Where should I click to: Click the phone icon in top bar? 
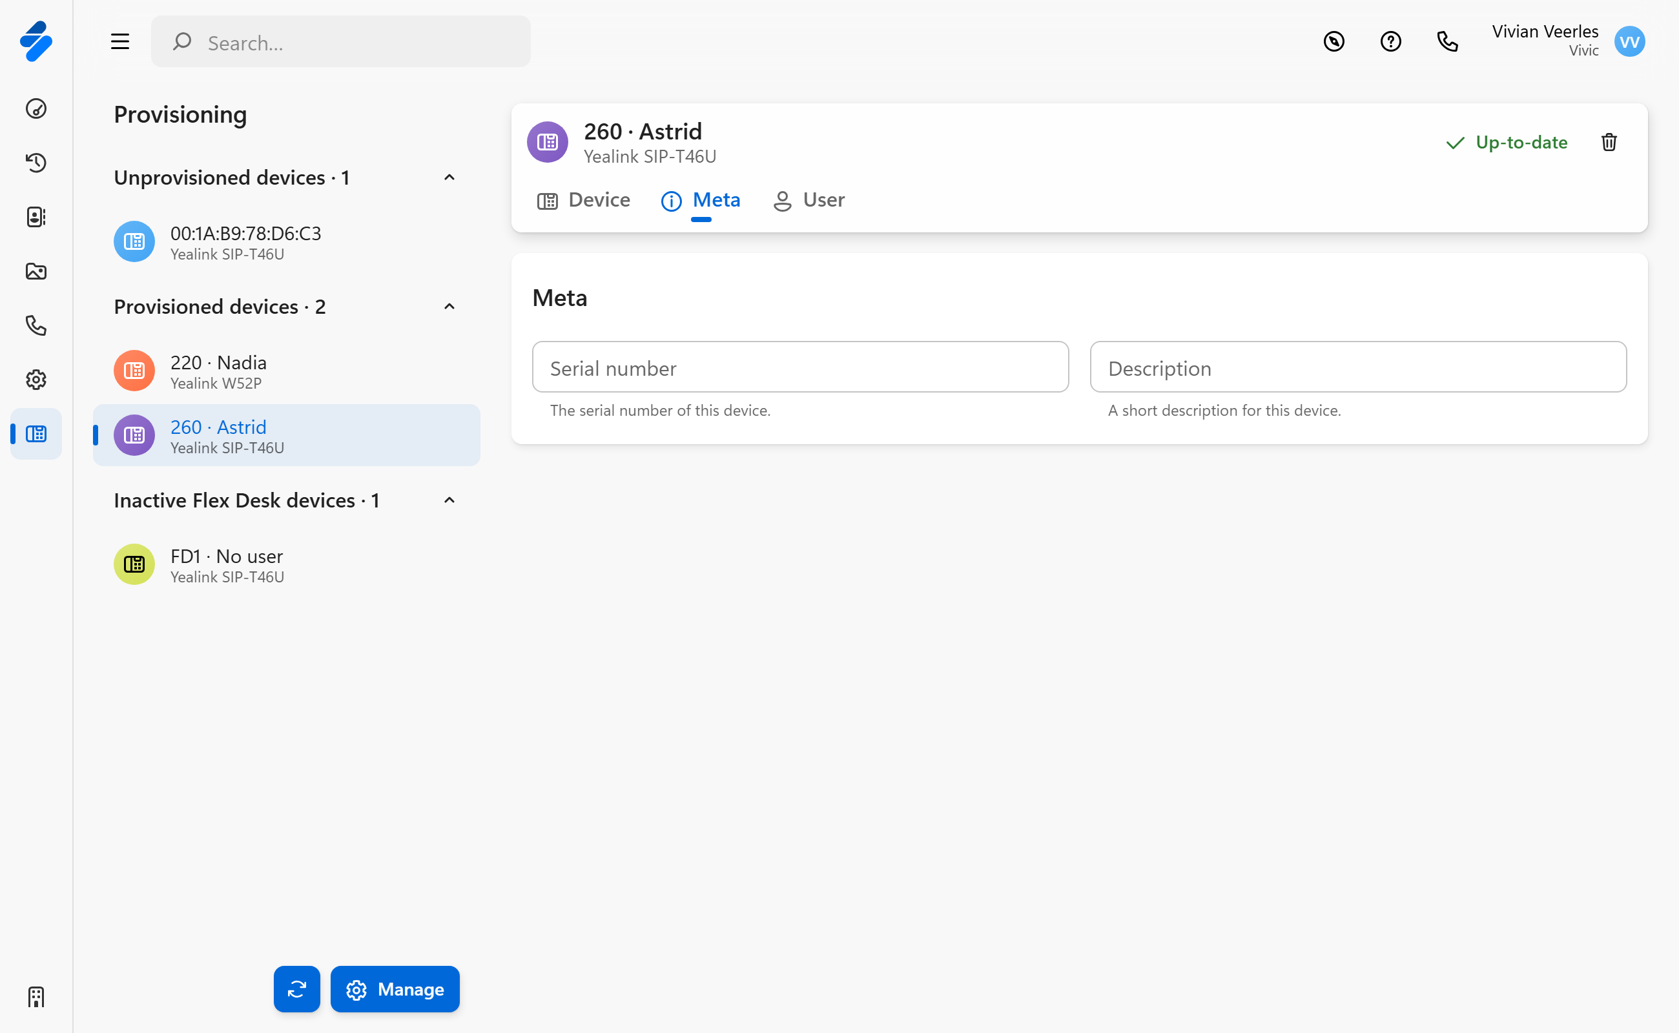(1447, 42)
